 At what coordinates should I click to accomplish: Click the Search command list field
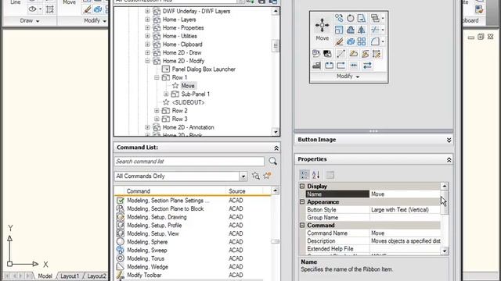[189, 162]
